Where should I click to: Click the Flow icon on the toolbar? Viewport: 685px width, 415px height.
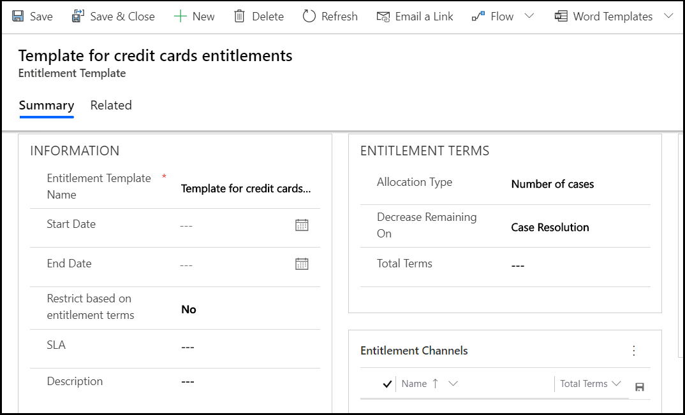480,16
